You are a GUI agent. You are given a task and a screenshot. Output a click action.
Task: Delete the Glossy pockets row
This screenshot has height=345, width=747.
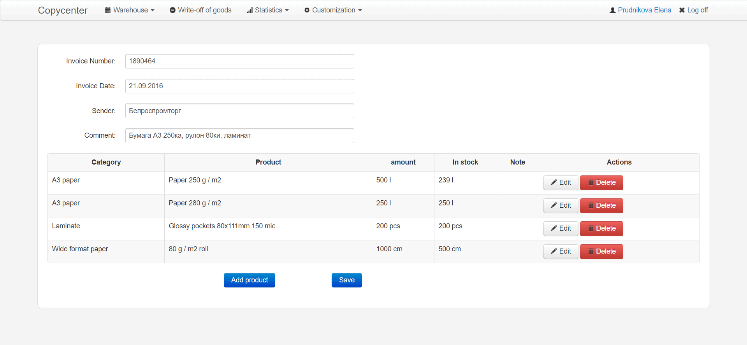point(601,229)
